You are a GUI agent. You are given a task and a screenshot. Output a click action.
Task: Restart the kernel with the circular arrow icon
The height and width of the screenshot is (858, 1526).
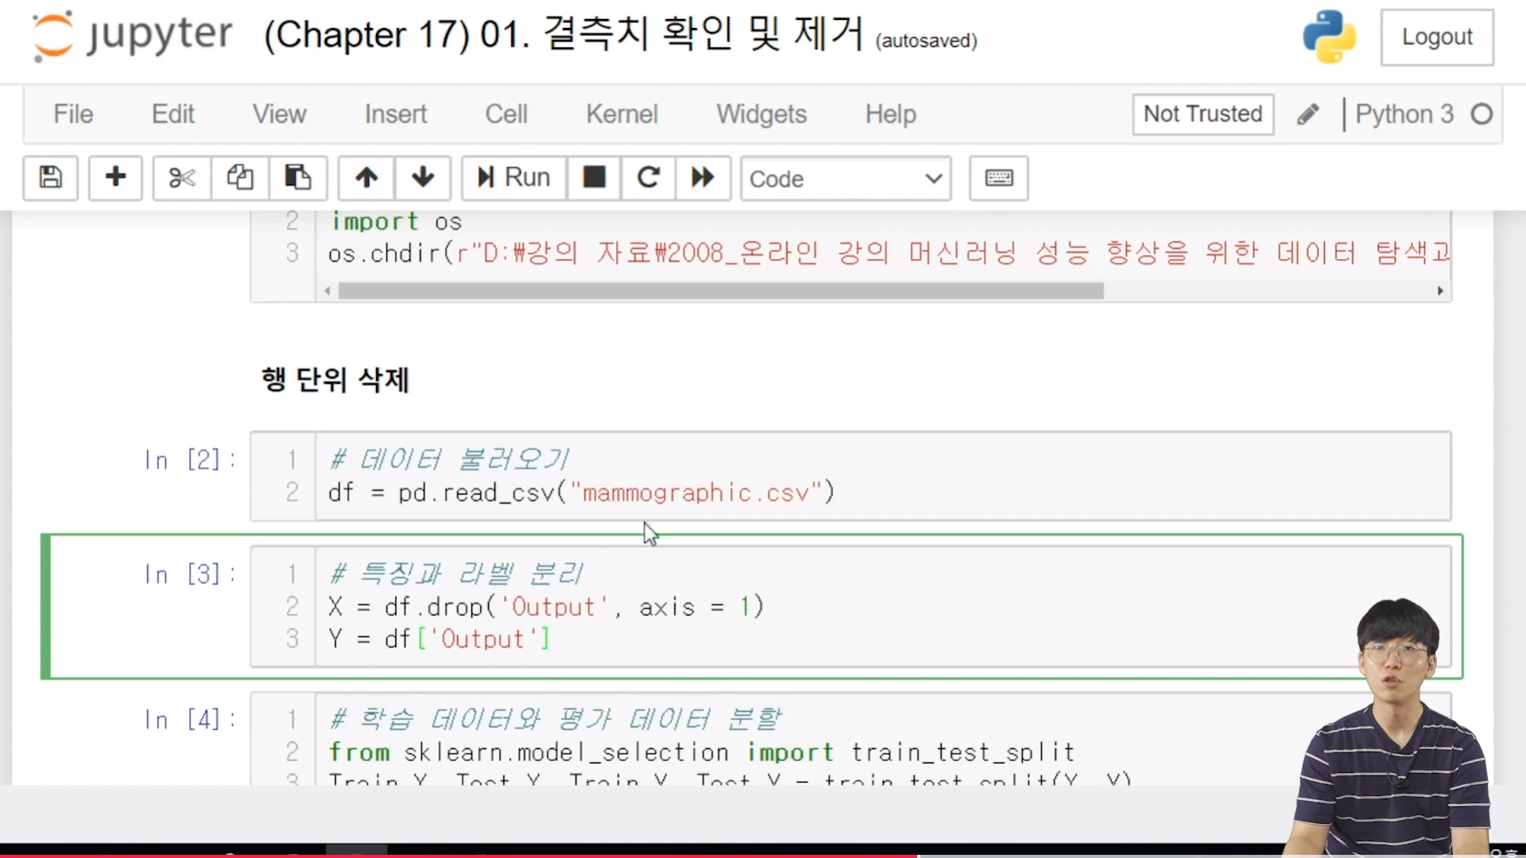[x=649, y=177]
